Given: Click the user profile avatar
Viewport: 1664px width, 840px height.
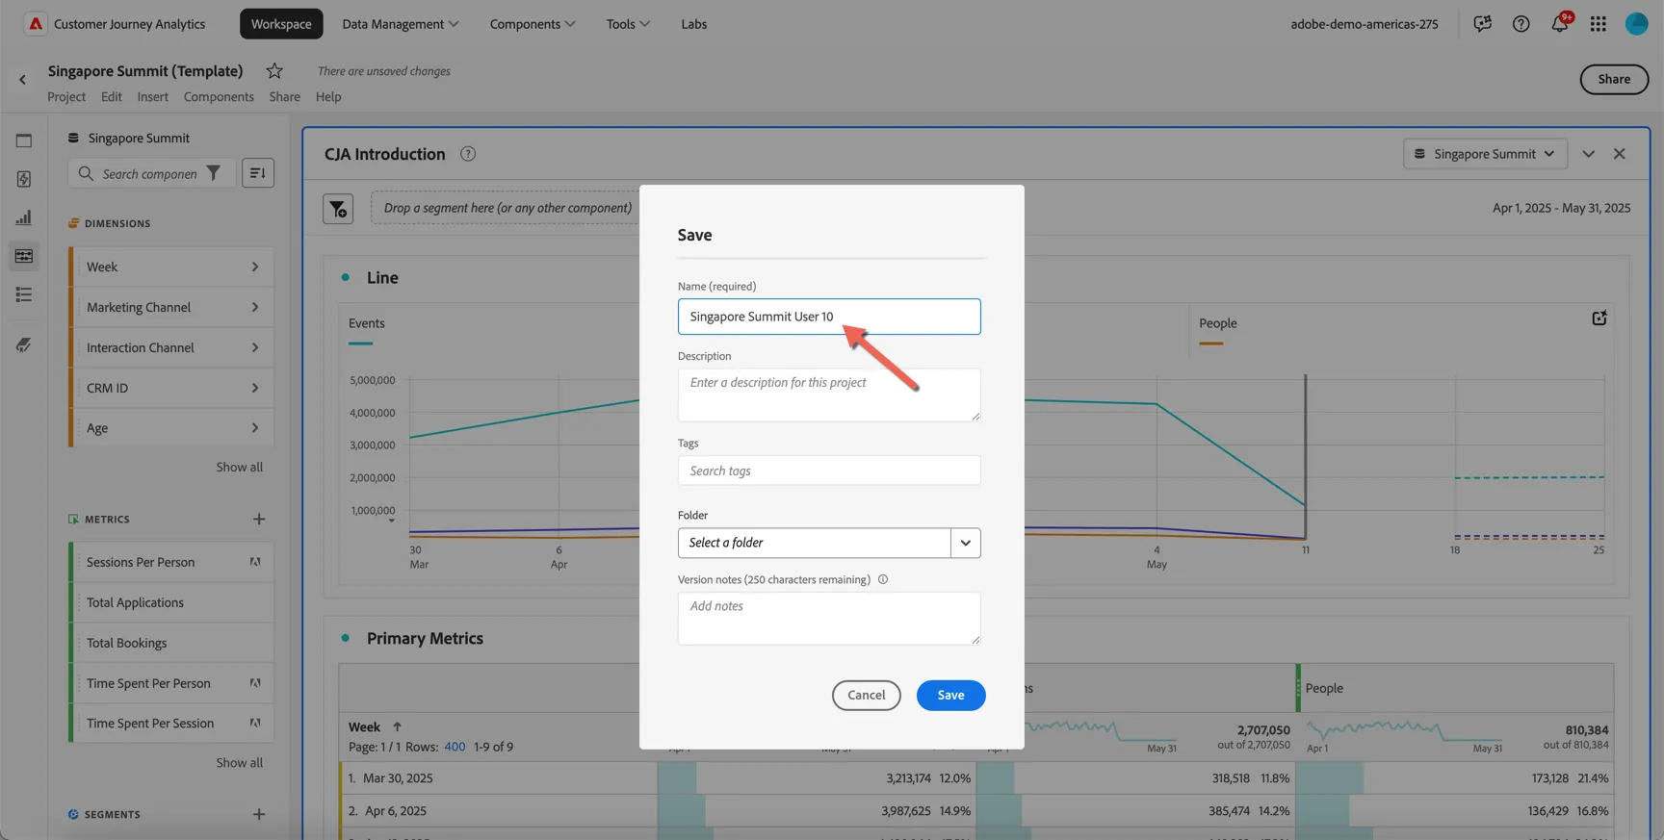Looking at the screenshot, I should (1636, 24).
